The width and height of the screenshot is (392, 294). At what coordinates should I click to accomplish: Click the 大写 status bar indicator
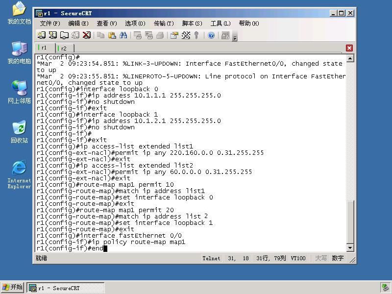click(321, 258)
